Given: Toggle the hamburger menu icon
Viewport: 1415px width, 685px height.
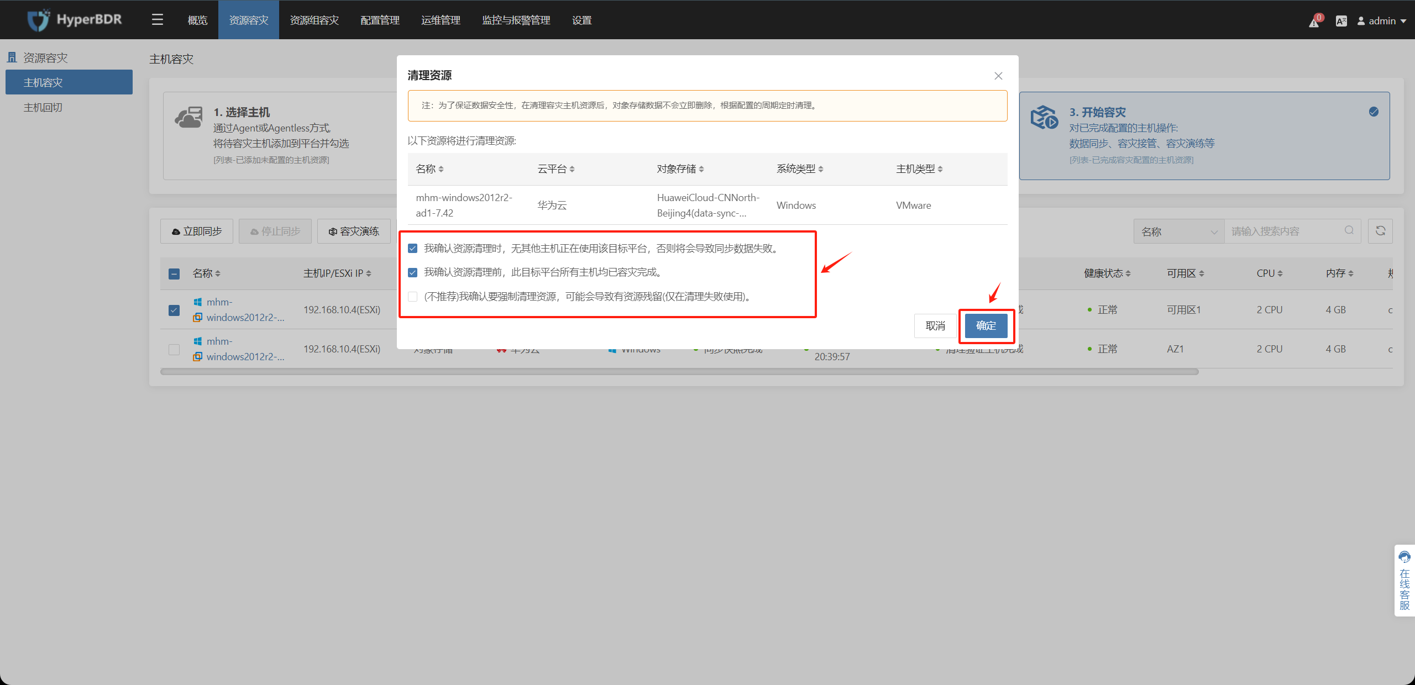Looking at the screenshot, I should 158,20.
